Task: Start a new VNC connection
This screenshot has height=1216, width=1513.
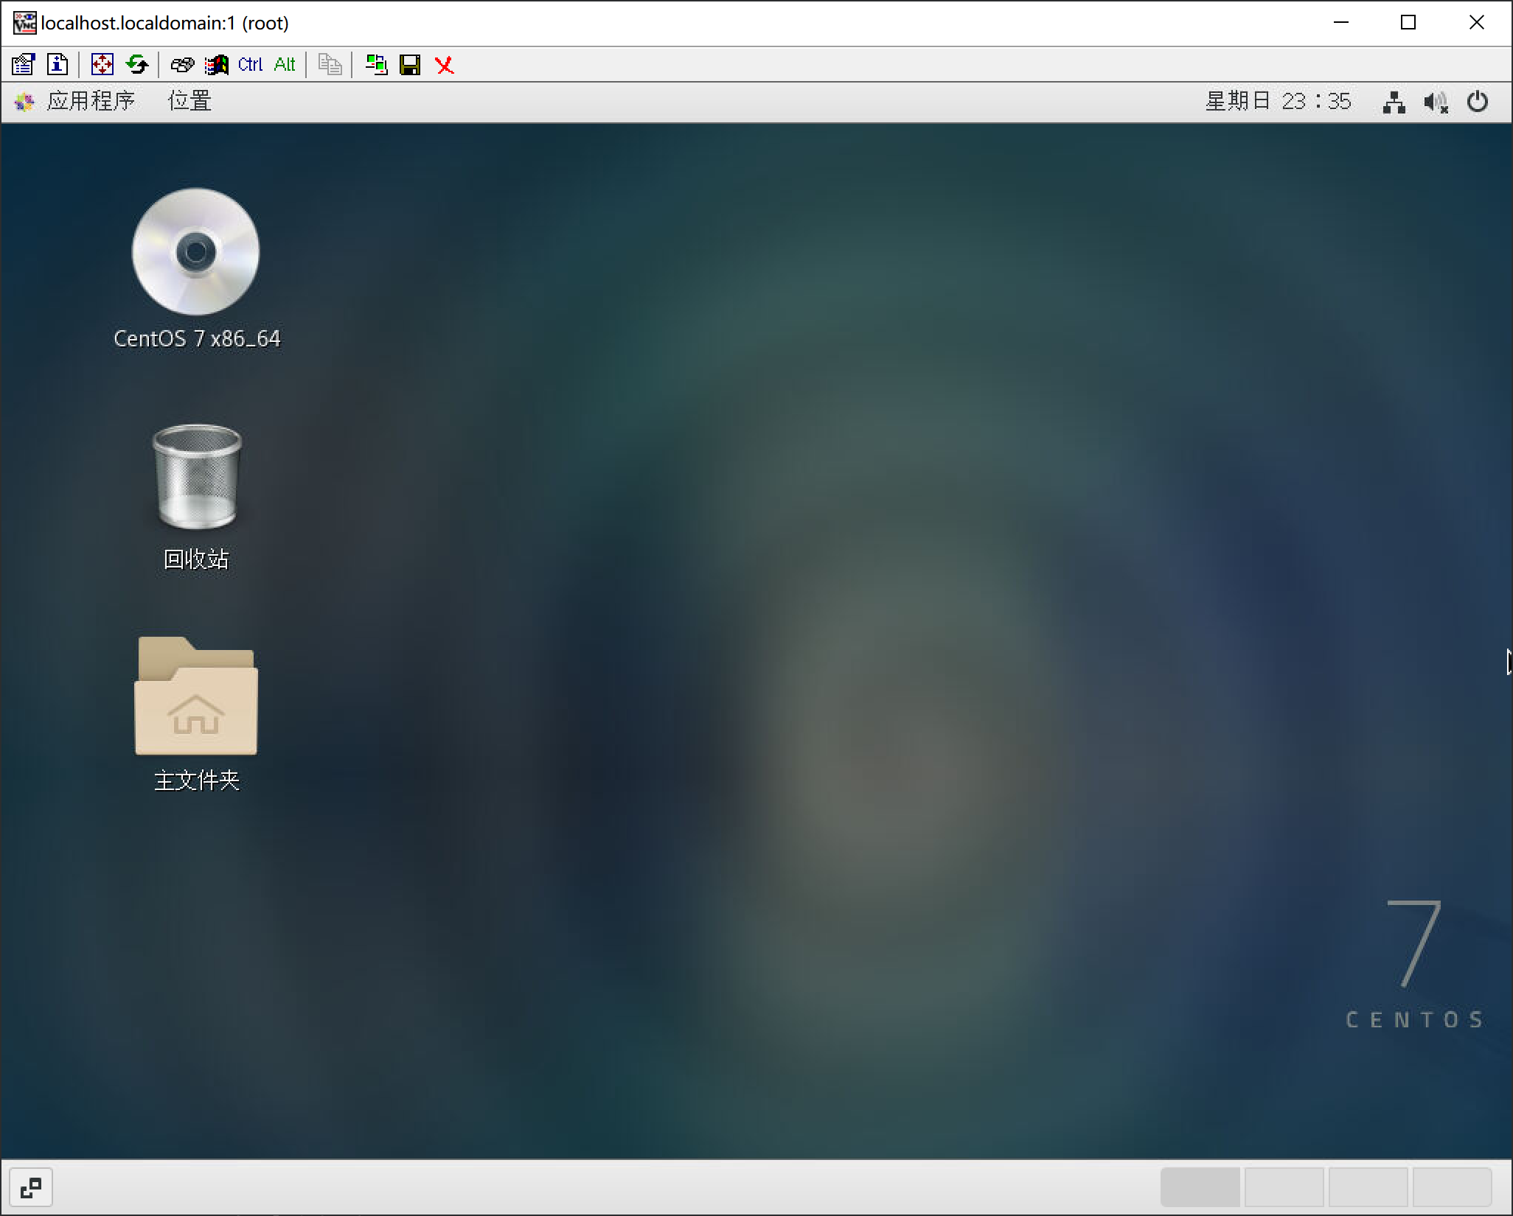Action: [x=376, y=65]
